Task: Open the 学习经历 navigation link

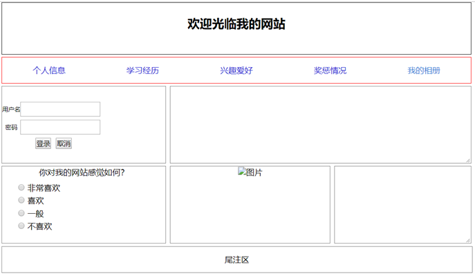Action: pos(142,71)
